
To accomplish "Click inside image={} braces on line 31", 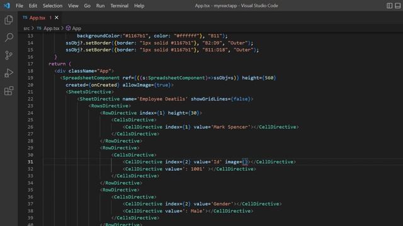I will pos(245,162).
